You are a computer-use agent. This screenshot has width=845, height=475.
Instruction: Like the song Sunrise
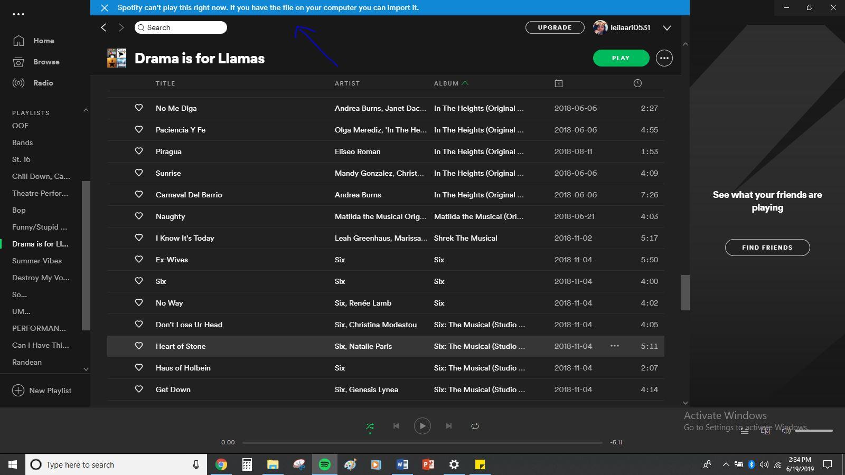[139, 173]
